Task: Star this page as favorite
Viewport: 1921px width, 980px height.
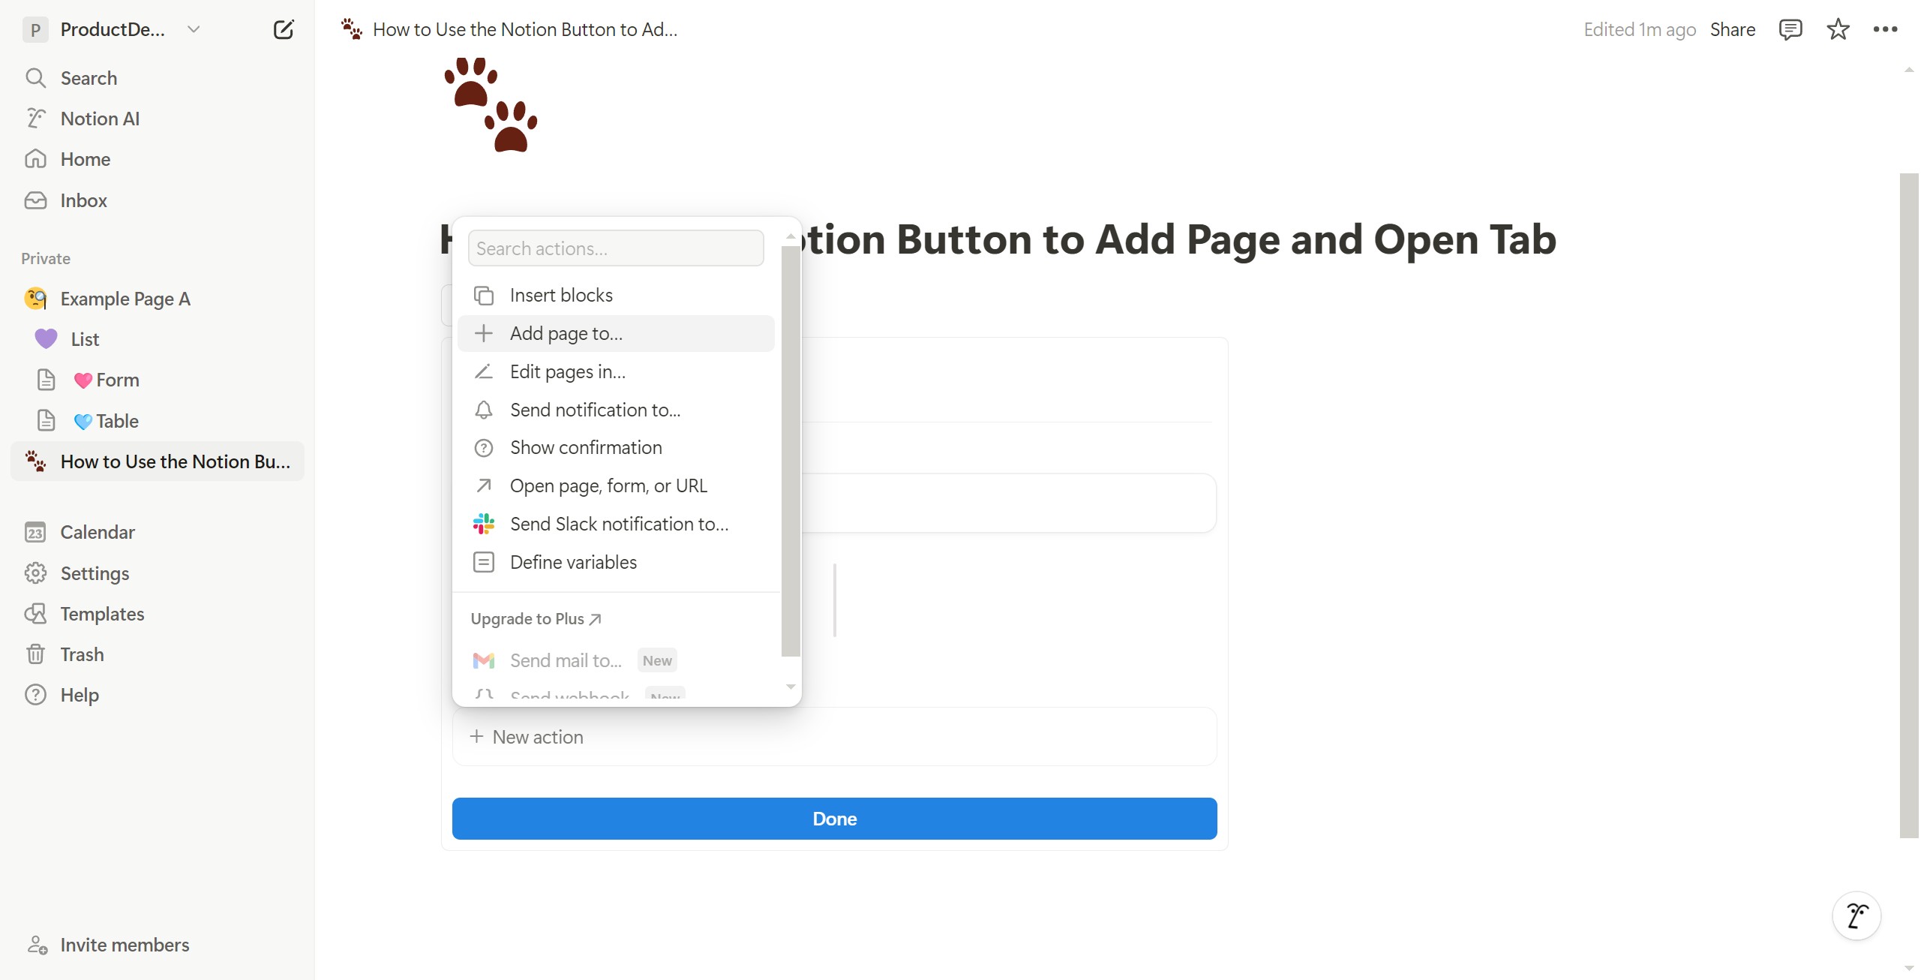Action: tap(1838, 29)
